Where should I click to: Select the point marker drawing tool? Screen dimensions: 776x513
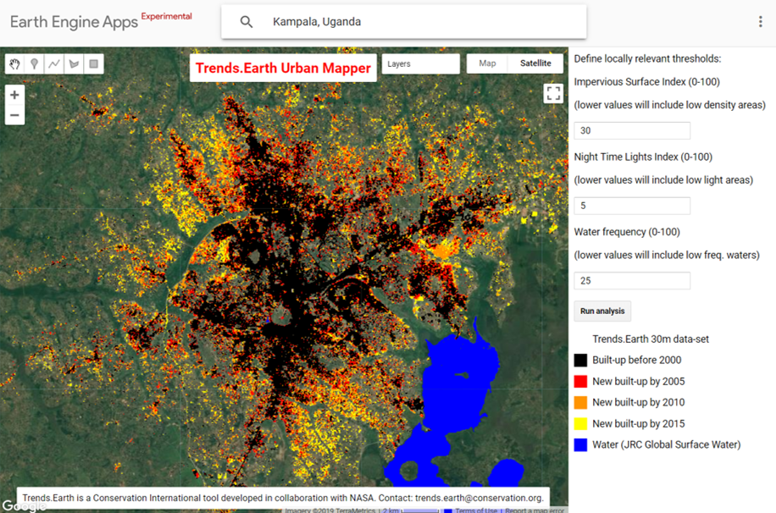pos(34,63)
